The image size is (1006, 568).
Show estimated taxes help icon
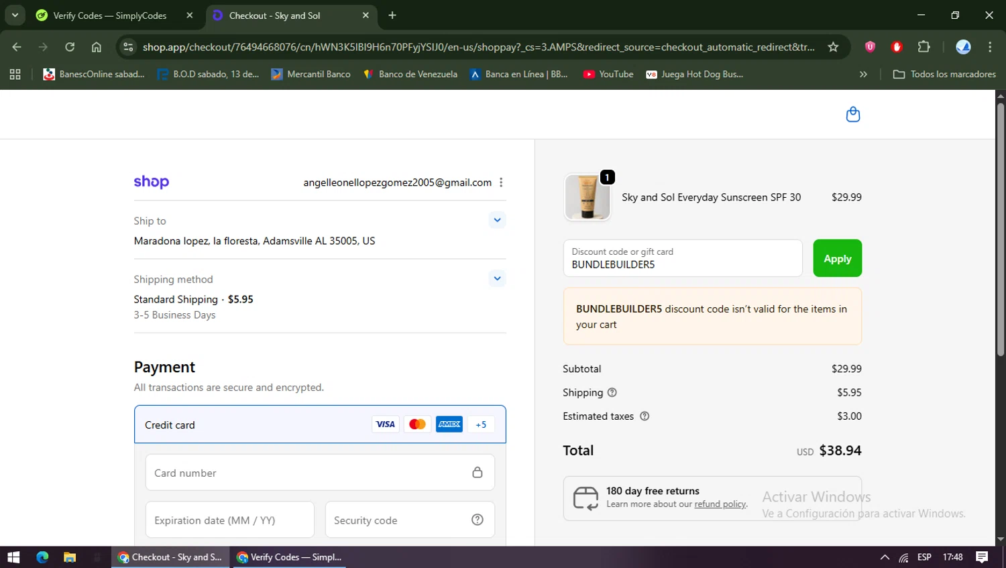(645, 416)
